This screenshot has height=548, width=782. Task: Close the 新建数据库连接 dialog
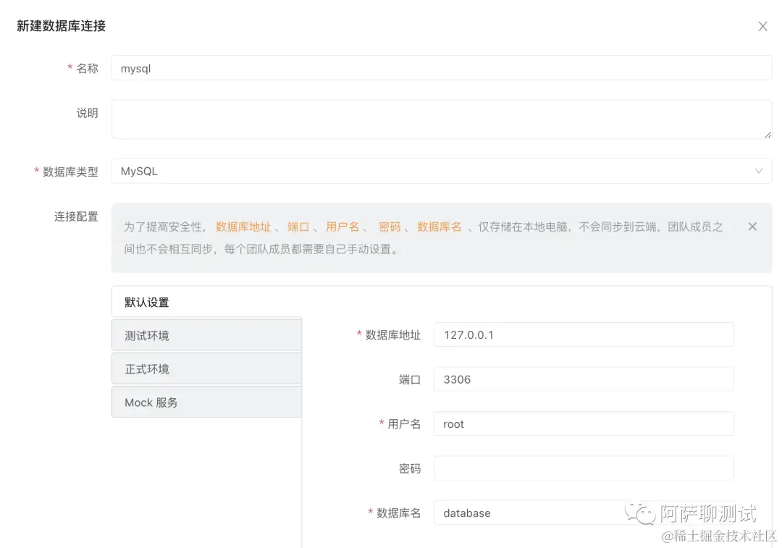762,26
